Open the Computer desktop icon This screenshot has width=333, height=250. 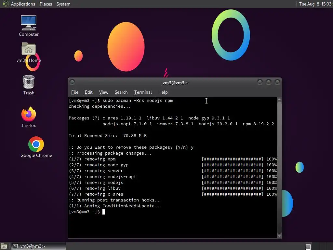(29, 26)
